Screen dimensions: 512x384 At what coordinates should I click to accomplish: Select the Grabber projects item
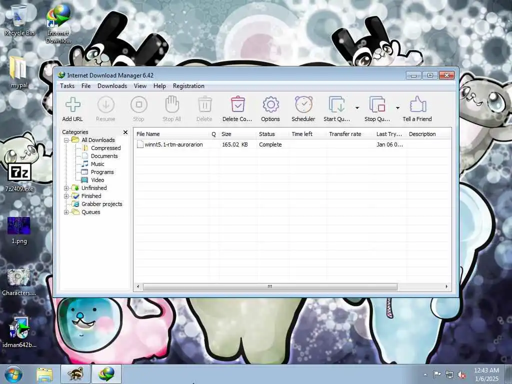pyautogui.click(x=102, y=204)
